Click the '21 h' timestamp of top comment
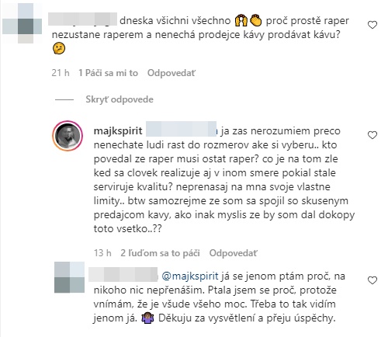Viewport: 388px width, 337px height. 61,73
